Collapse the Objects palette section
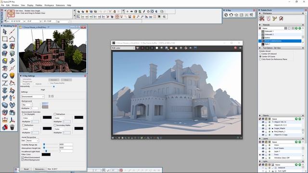308x173 pixels. click(260, 115)
